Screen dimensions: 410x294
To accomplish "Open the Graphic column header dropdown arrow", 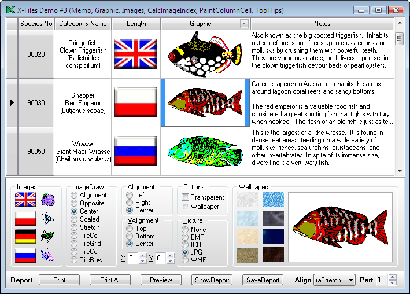I will coord(244,24).
